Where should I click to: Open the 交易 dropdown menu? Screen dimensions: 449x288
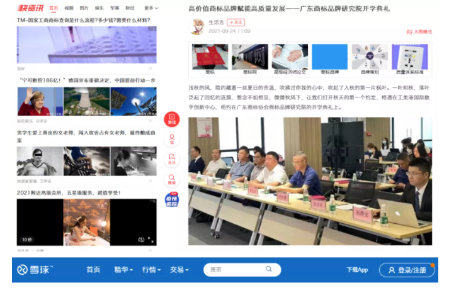point(179,270)
